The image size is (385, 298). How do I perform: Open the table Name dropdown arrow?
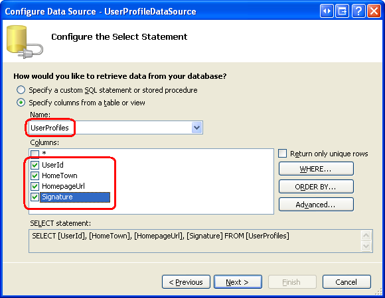coord(196,128)
